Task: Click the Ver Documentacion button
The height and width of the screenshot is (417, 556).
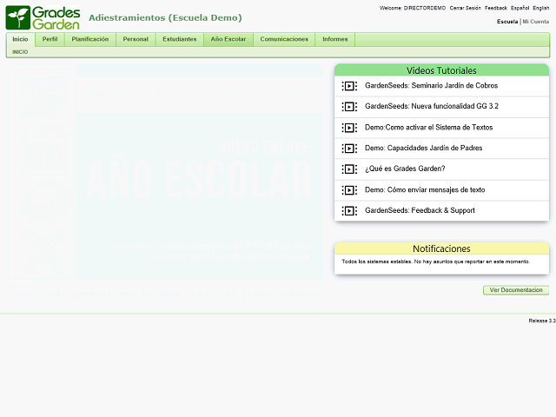Action: point(516,290)
